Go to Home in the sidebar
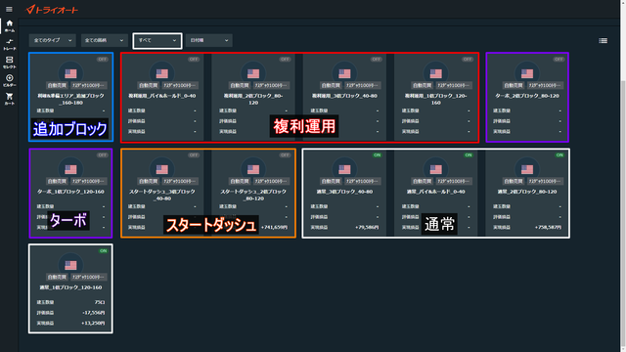Viewport: 626px width, 352px height. pyautogui.click(x=9, y=26)
